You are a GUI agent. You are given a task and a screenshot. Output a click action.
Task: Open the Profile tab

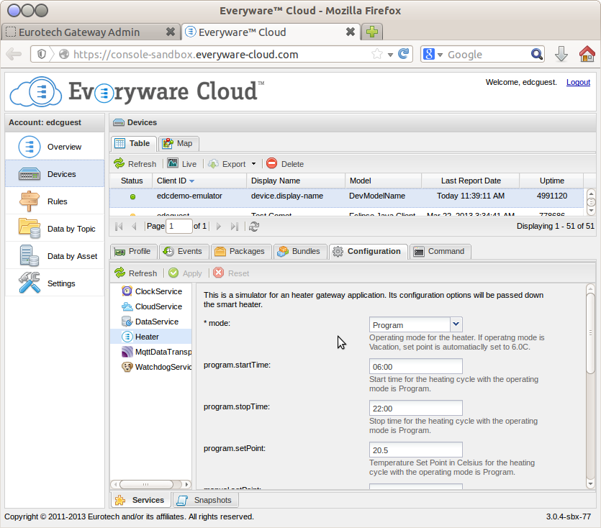pyautogui.click(x=133, y=251)
